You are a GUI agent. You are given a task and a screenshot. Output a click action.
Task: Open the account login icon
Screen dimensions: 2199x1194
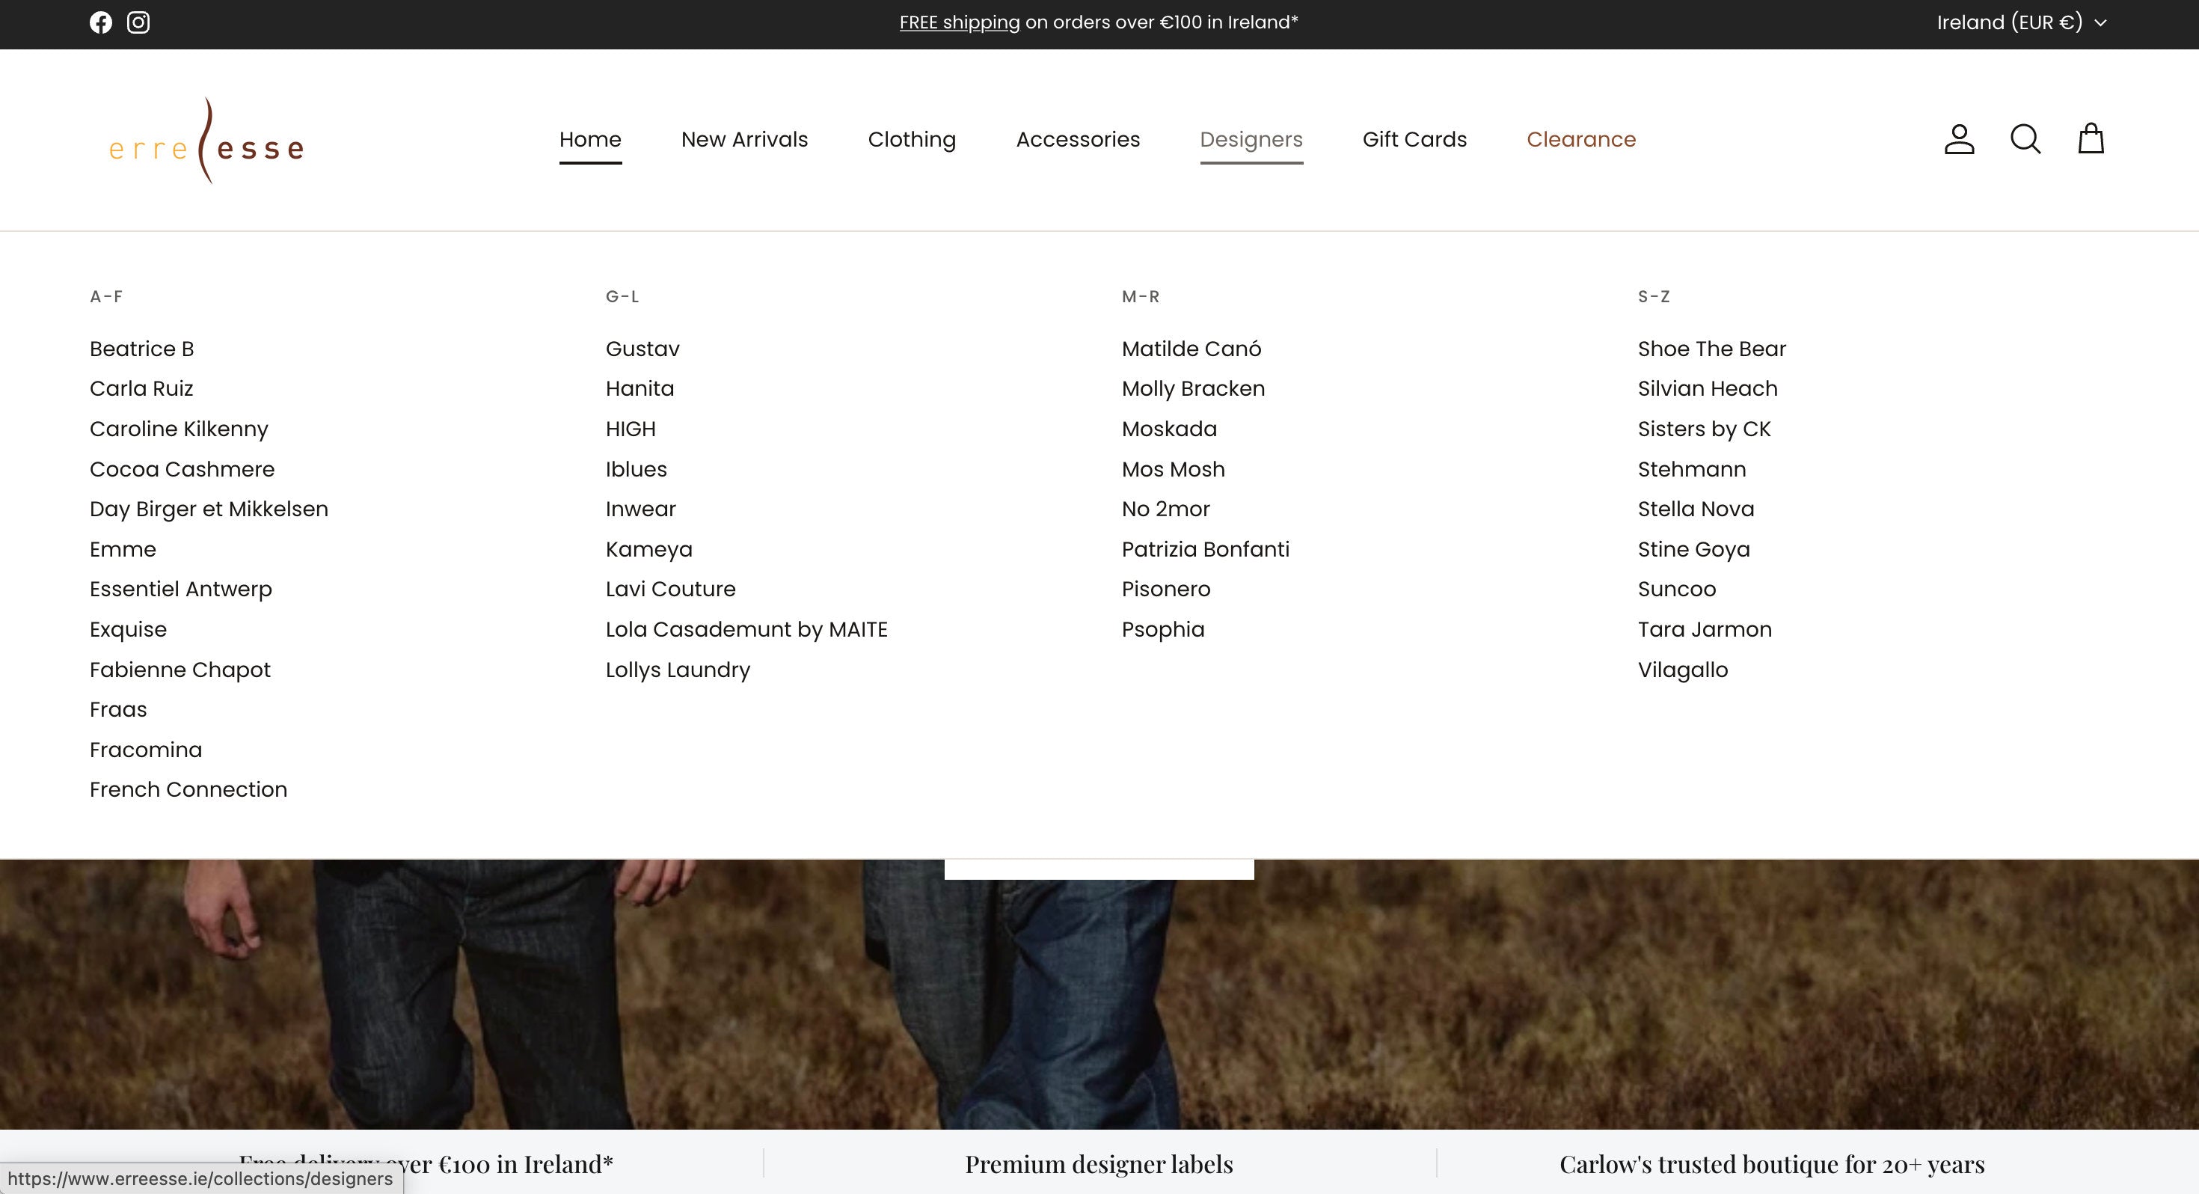pos(1959,139)
